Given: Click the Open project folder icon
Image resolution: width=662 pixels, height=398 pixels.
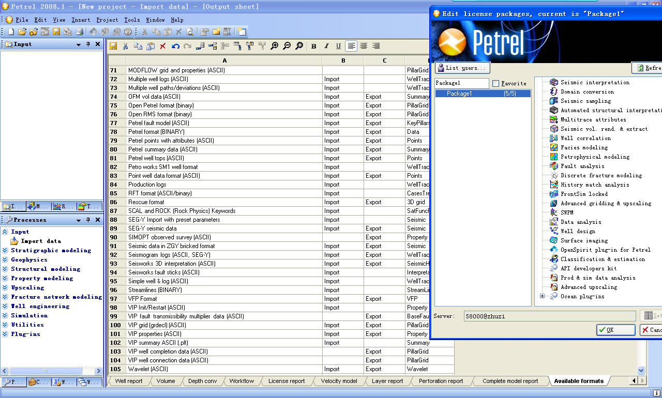Looking at the screenshot, I should [x=22, y=32].
